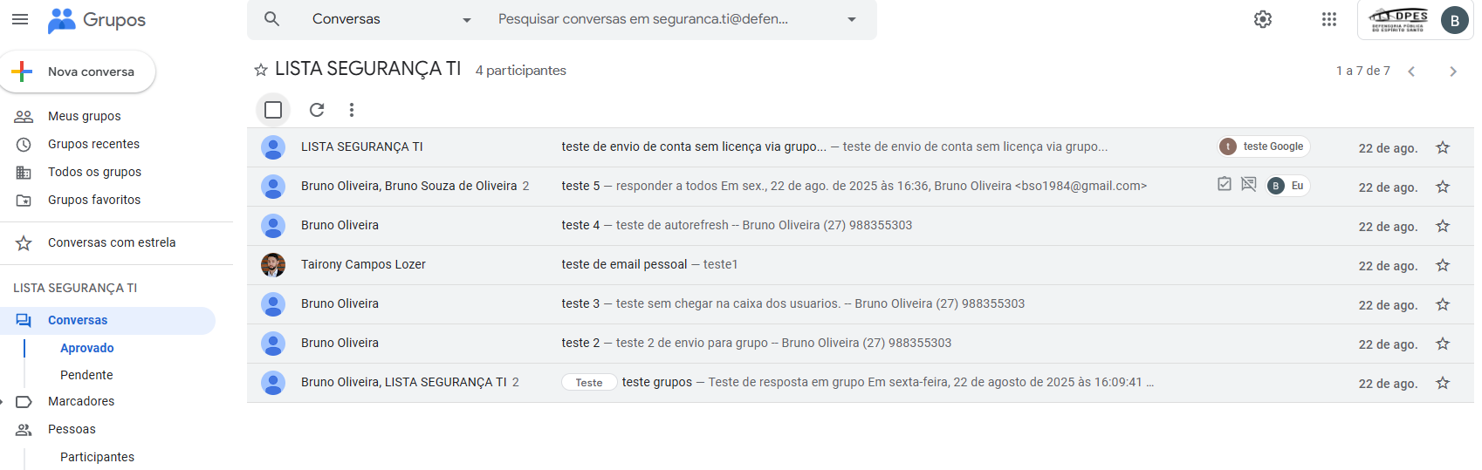
Task: Star the teste Google conversation
Action: pos(1443,147)
